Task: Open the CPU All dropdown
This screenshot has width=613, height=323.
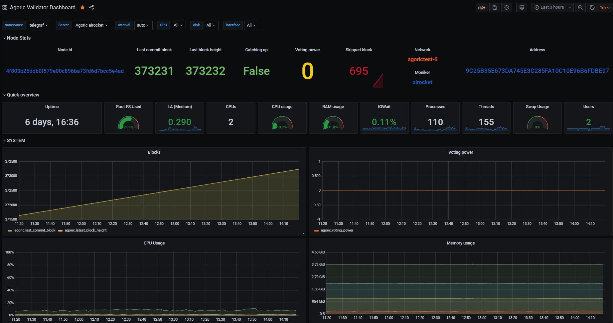Action: point(178,25)
